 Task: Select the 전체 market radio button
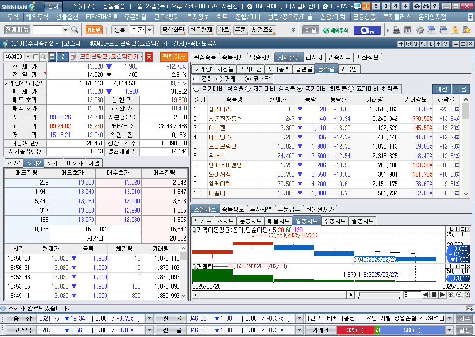pos(197,79)
